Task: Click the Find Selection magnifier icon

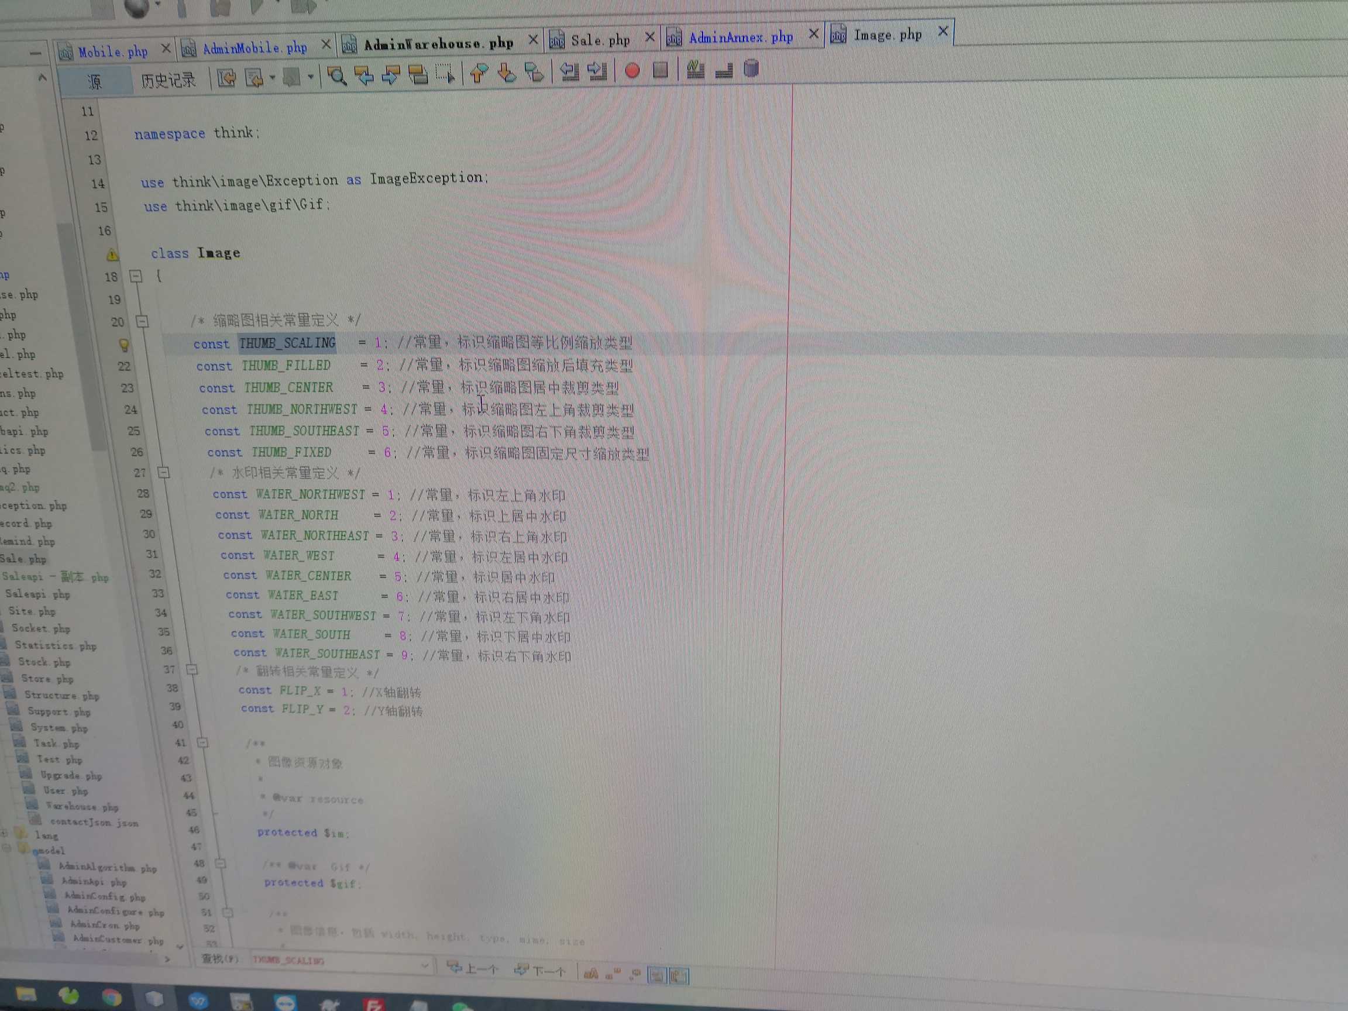Action: 336,76
